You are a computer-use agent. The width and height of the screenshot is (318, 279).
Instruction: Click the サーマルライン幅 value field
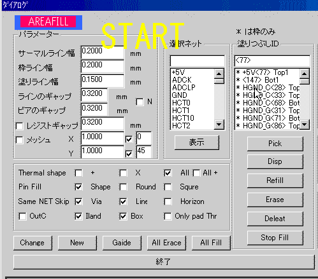coord(103,52)
